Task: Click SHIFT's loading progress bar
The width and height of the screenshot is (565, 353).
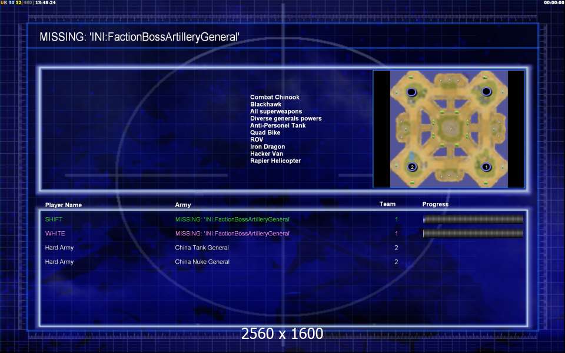Action: click(x=473, y=219)
